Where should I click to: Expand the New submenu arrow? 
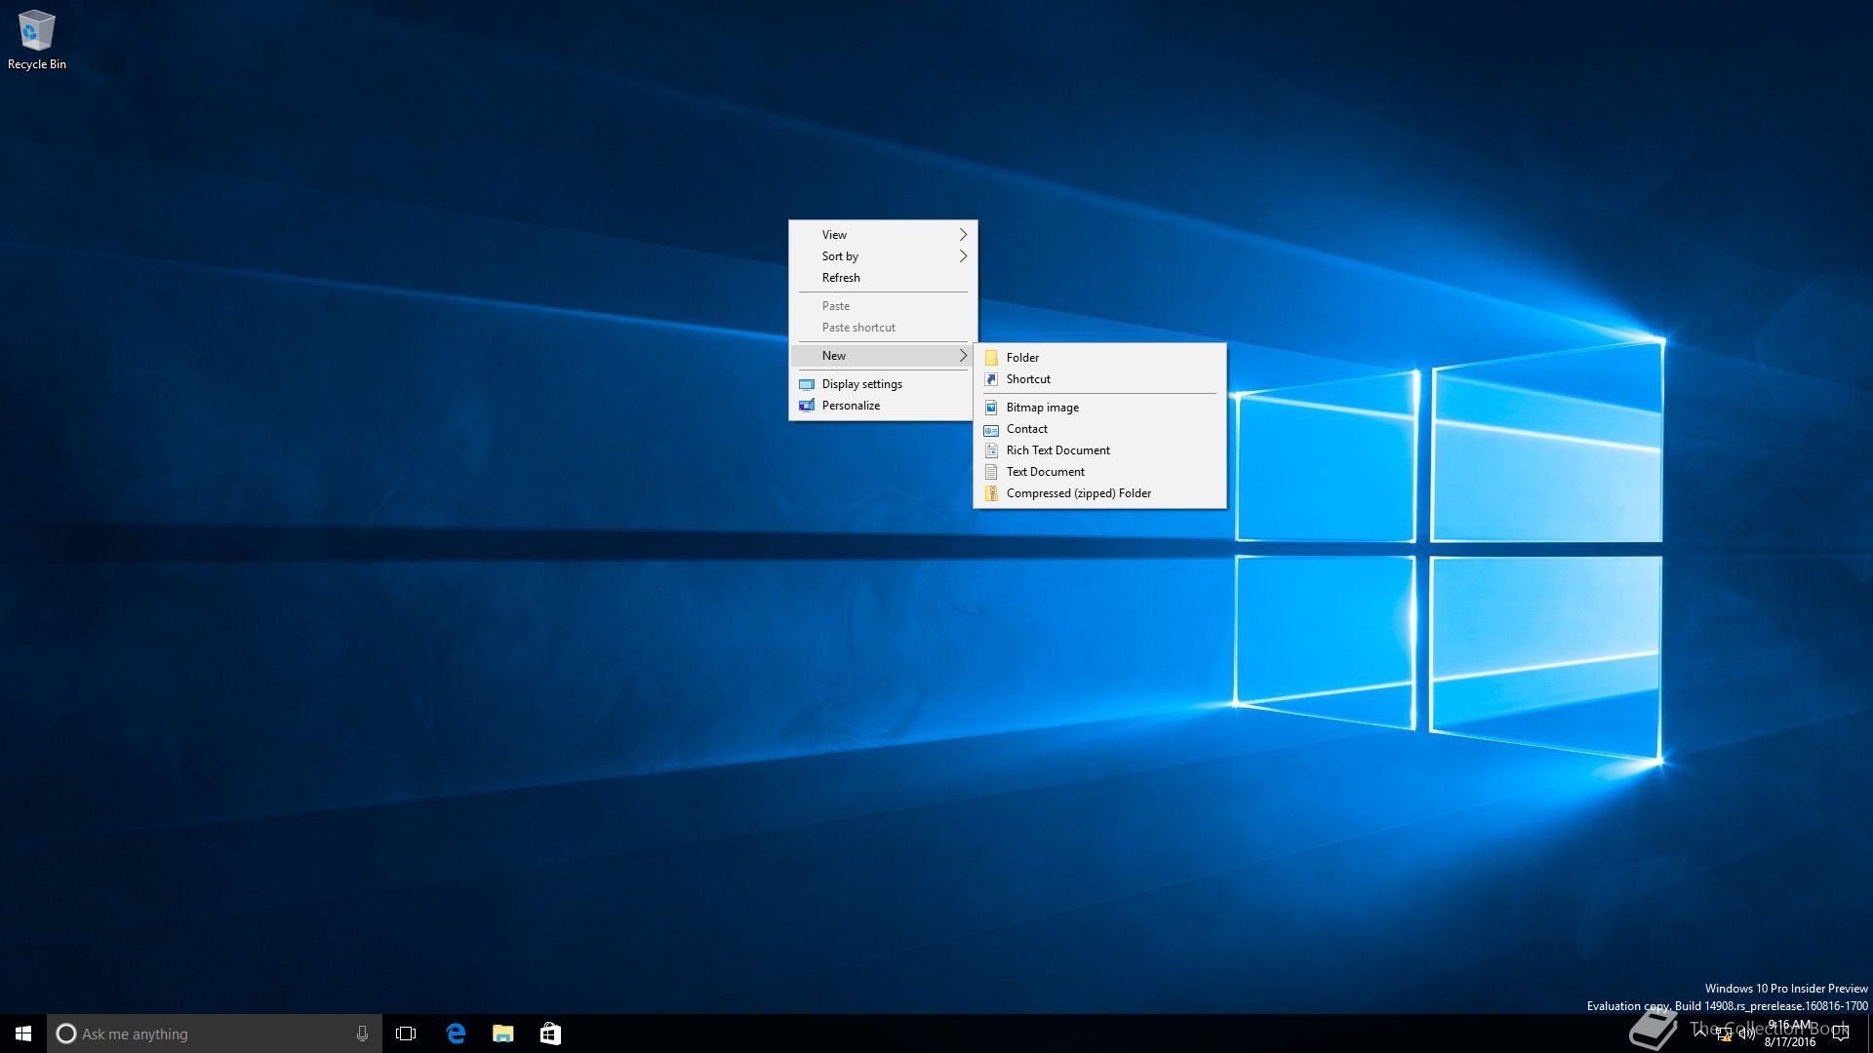[x=963, y=356]
